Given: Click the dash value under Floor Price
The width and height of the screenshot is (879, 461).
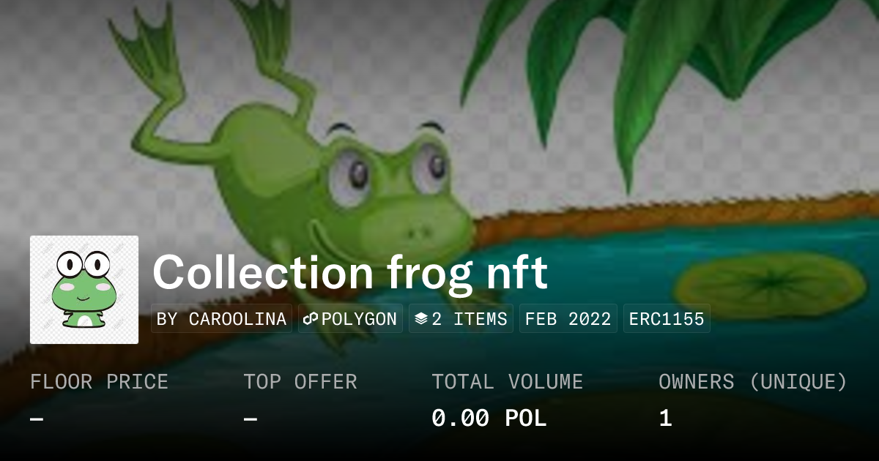Looking at the screenshot, I should coord(37,419).
